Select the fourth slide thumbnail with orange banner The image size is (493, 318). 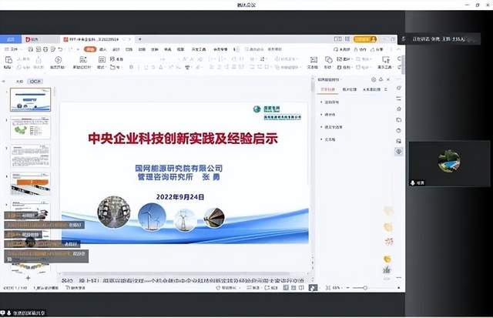[31, 183]
